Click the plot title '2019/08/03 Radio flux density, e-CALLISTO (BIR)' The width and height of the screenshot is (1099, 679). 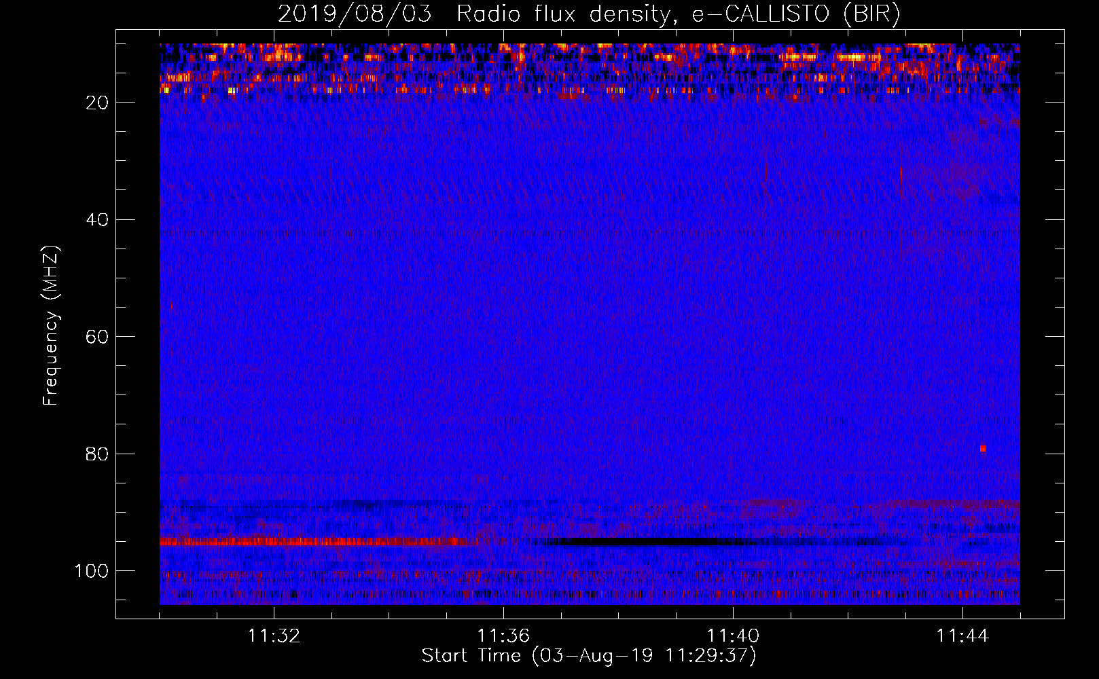click(x=589, y=14)
